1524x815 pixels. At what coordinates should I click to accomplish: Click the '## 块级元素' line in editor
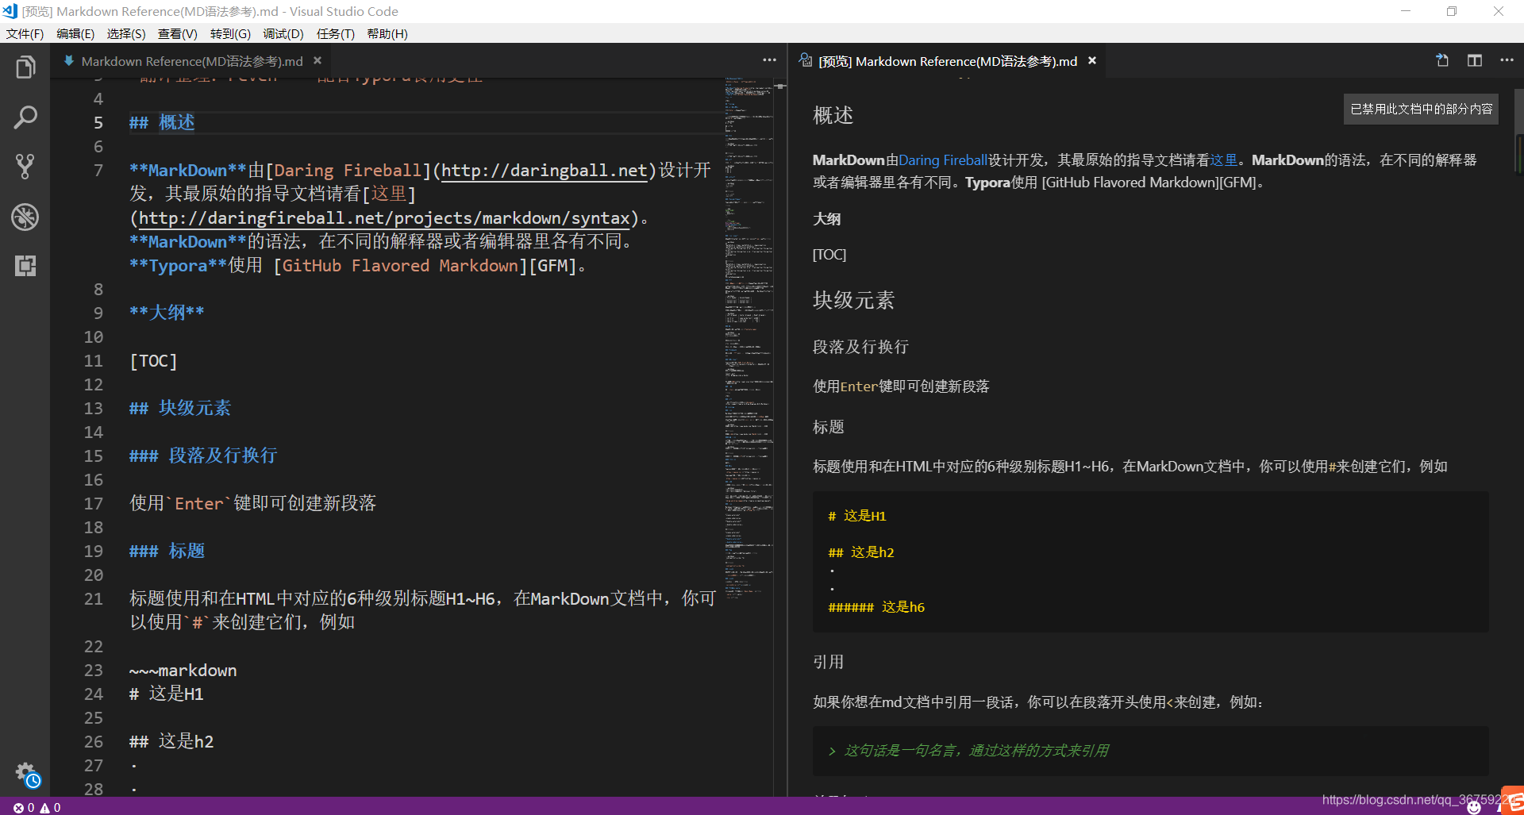tap(180, 408)
